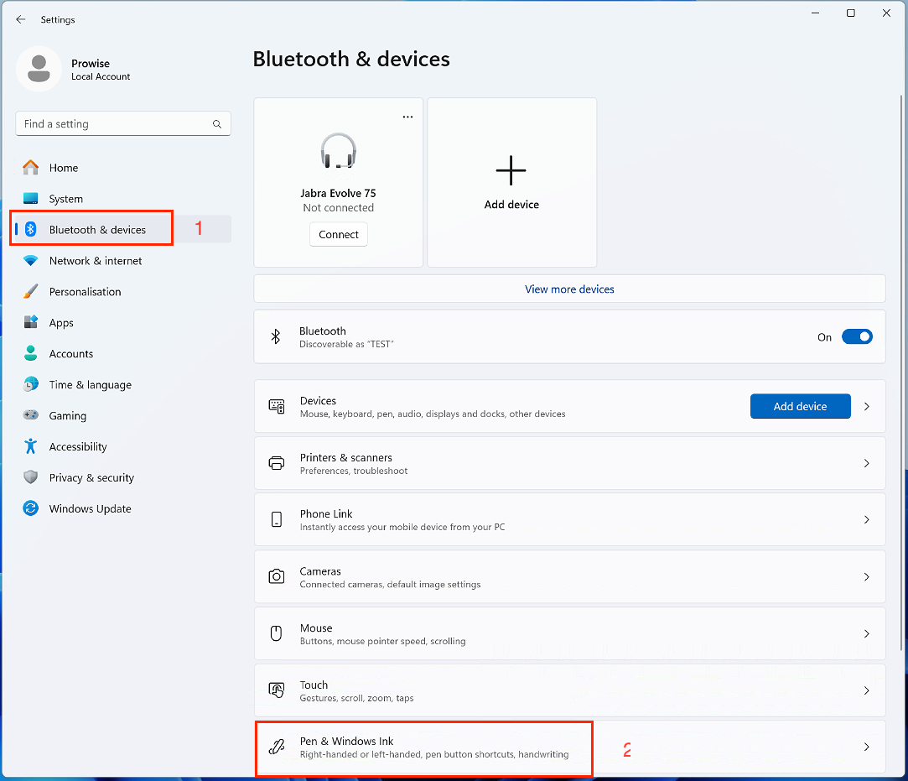Click the Cameras row camera icon

tap(277, 577)
